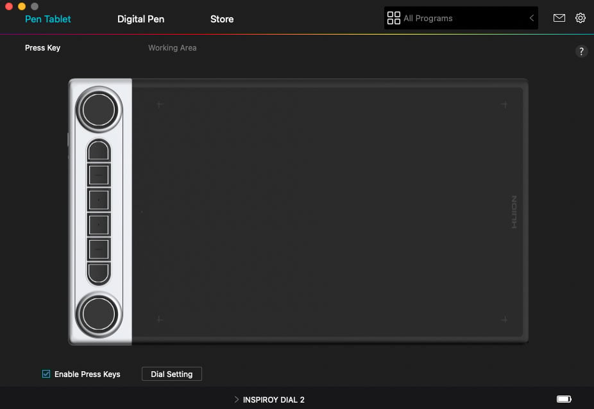Click the help question mark icon

582,51
